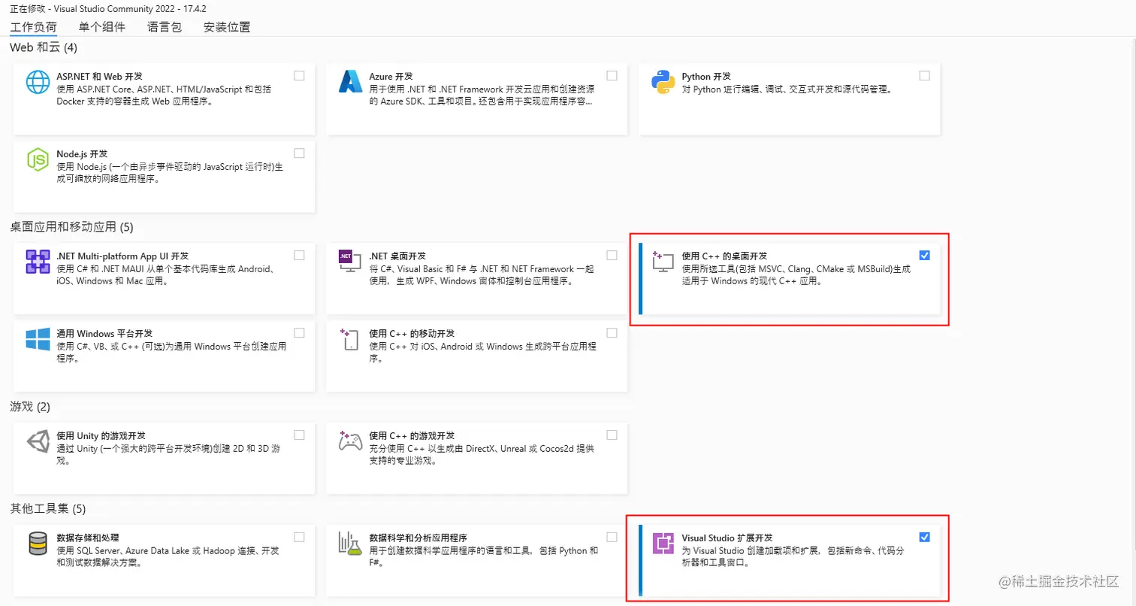Click 使用 C++ 的移动开发 title
The width and height of the screenshot is (1136, 606).
pyautogui.click(x=411, y=333)
